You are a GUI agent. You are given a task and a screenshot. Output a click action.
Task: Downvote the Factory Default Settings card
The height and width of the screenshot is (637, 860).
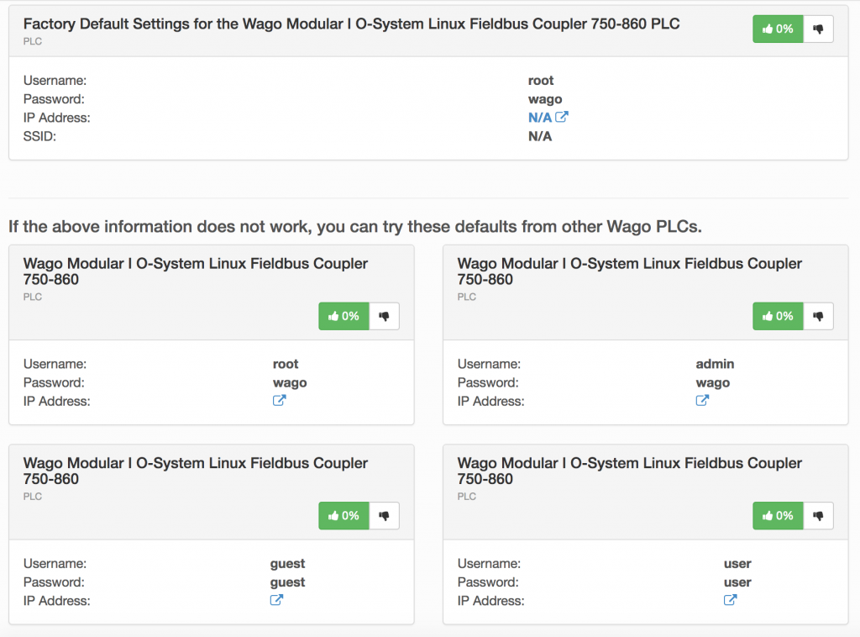coord(818,29)
